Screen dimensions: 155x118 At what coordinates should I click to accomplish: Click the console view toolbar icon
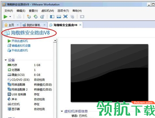82,16
